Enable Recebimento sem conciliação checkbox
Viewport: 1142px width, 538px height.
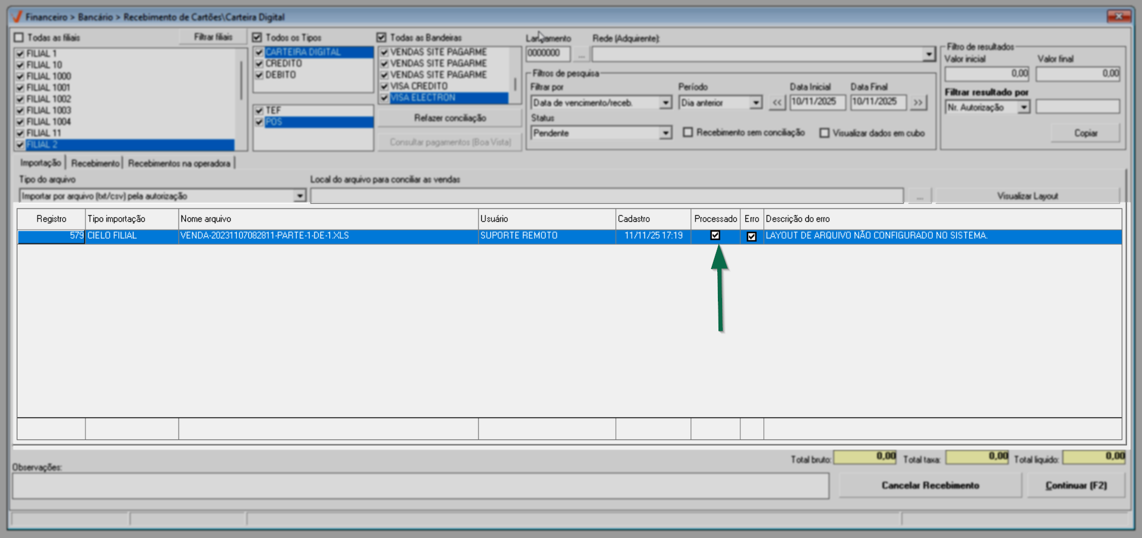[688, 132]
